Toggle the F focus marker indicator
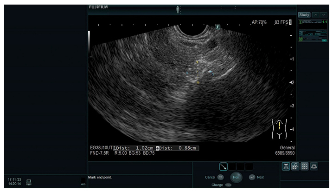 click(x=218, y=27)
